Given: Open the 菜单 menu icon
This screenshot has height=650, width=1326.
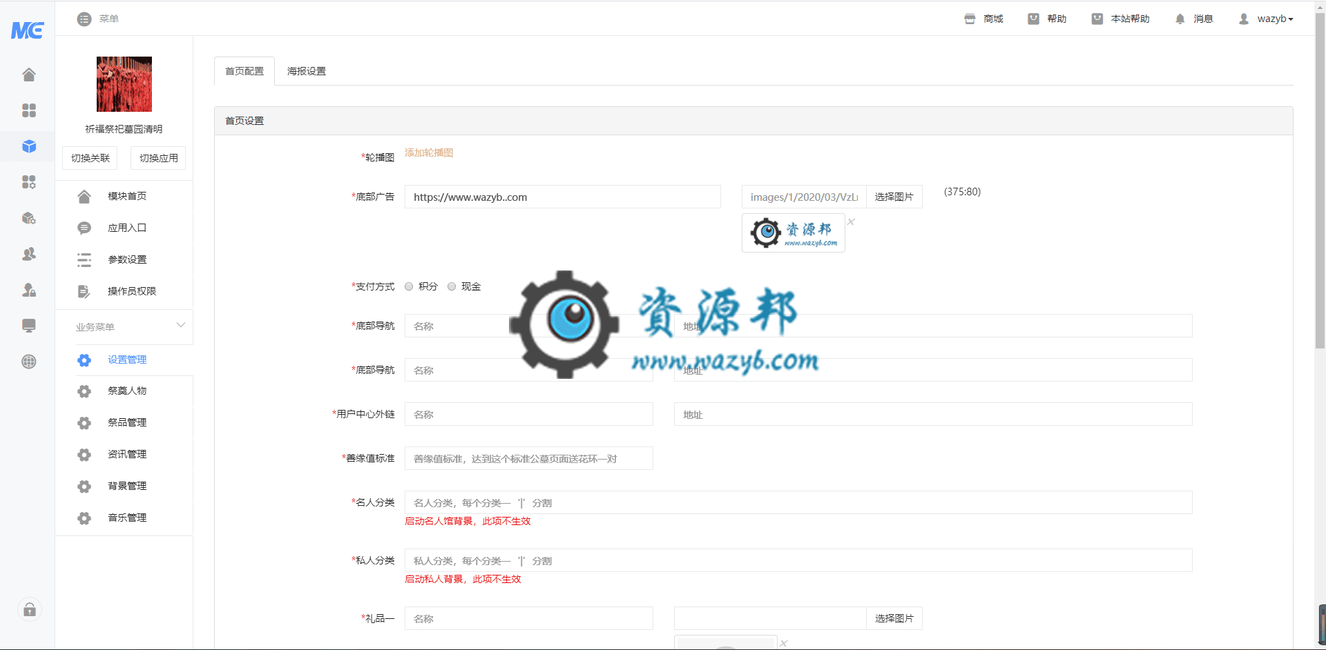Looking at the screenshot, I should pyautogui.click(x=84, y=19).
